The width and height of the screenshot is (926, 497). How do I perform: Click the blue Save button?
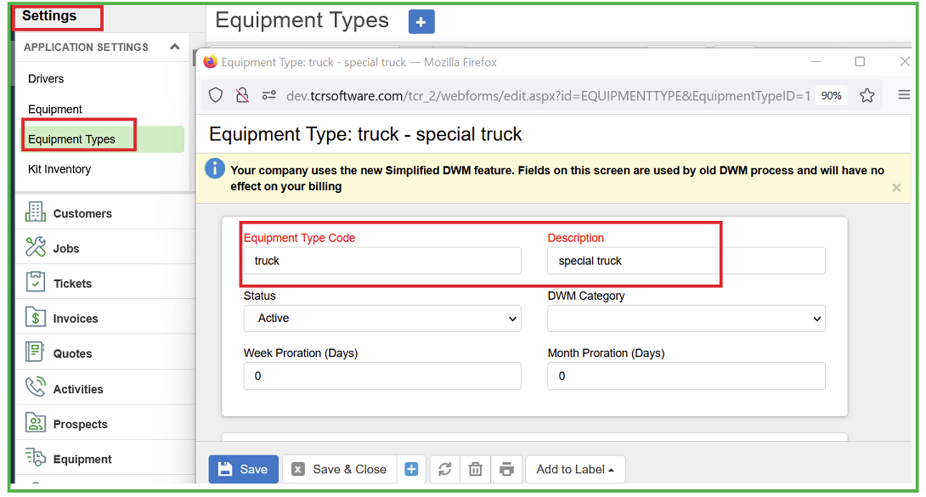click(243, 469)
